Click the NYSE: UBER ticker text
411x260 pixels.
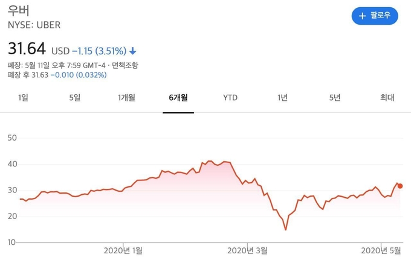[x=34, y=25]
